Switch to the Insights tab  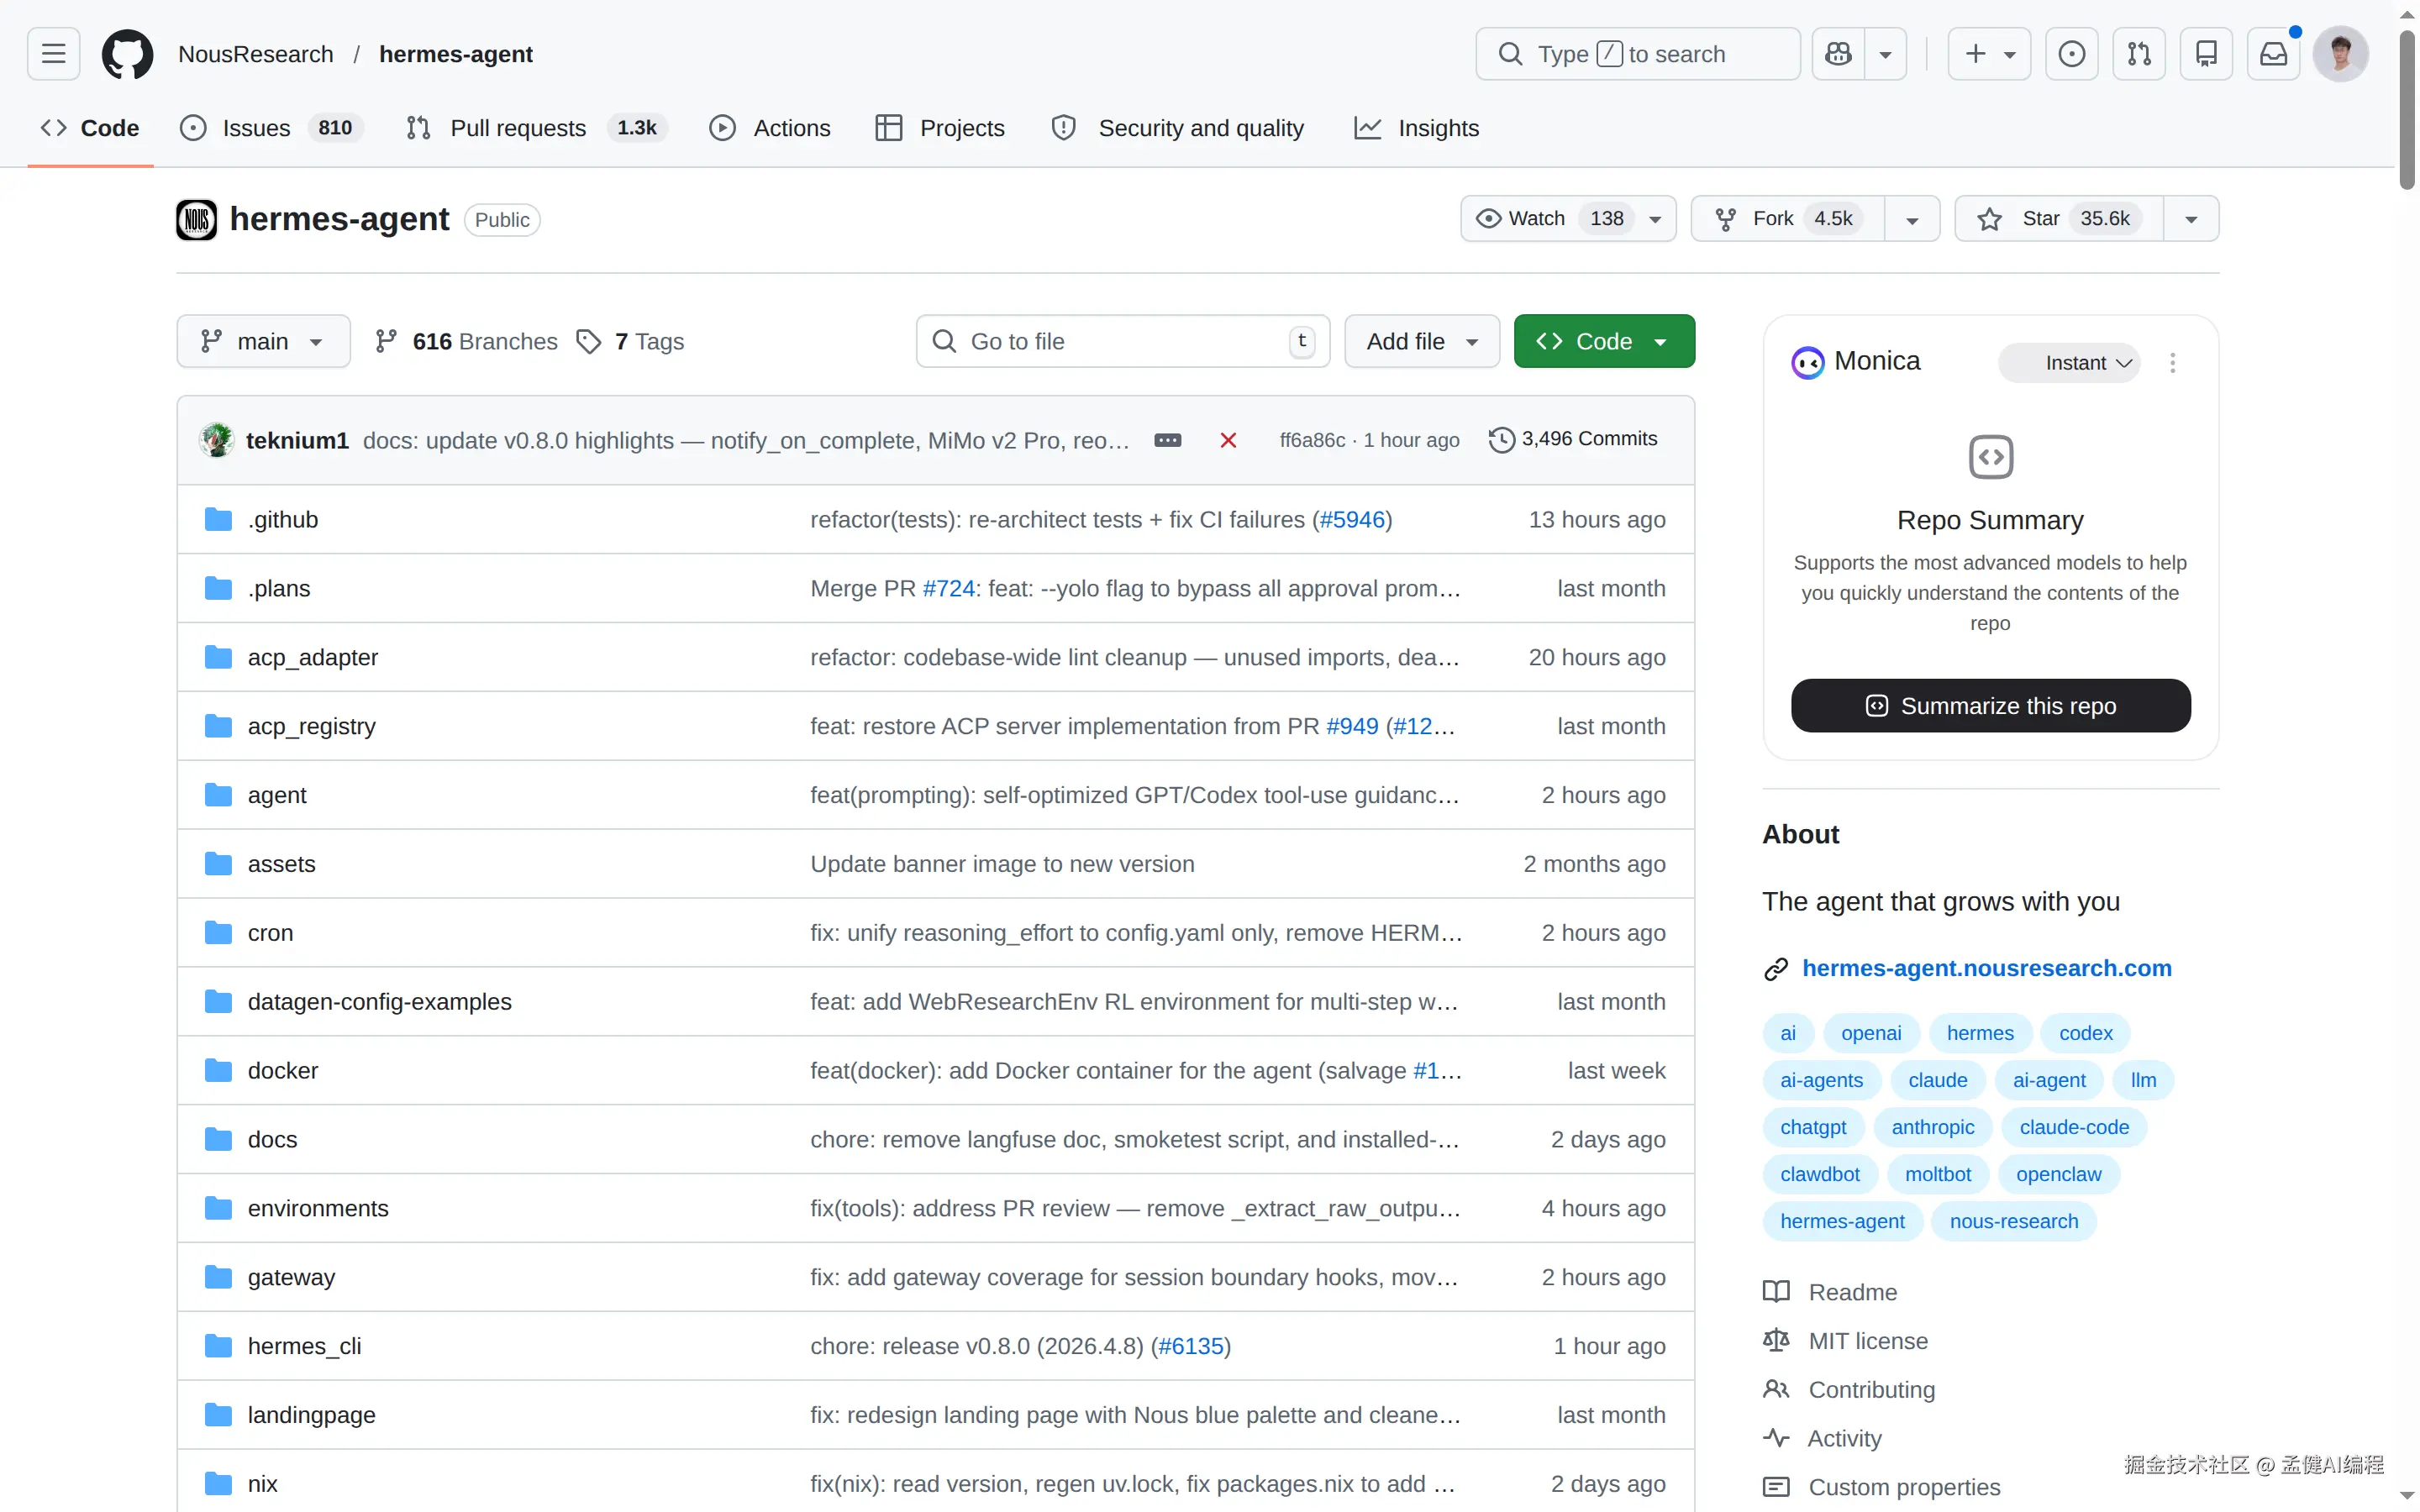click(x=1417, y=127)
